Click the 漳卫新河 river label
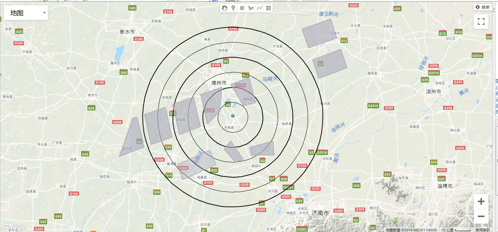Viewport: 498px width, 232px height. coord(329,14)
